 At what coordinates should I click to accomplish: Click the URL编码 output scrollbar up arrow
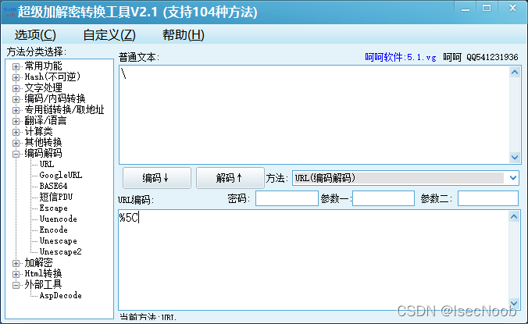point(514,217)
